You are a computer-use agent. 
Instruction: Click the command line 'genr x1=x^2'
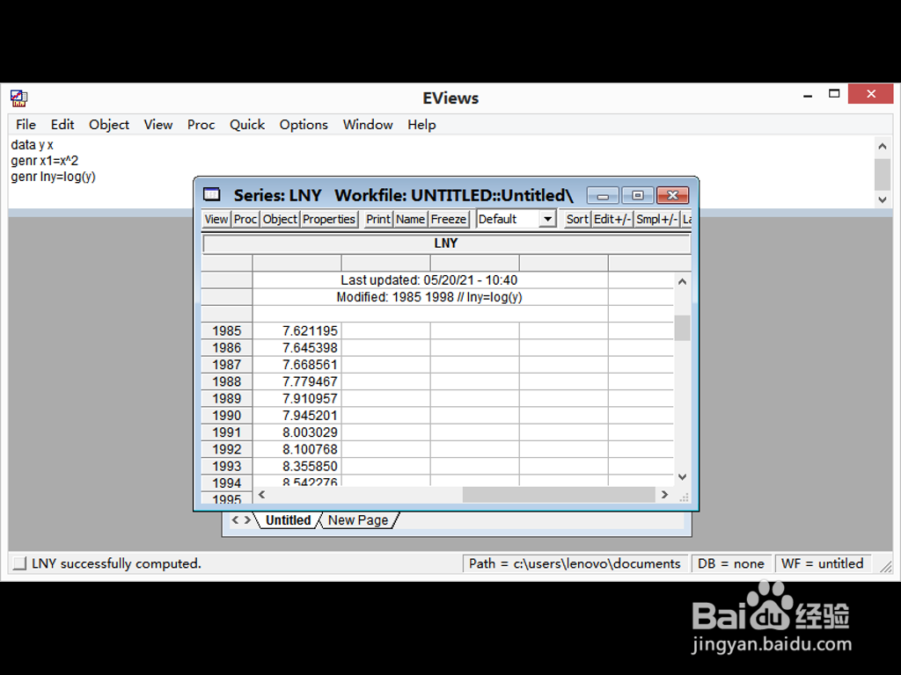[x=44, y=161]
